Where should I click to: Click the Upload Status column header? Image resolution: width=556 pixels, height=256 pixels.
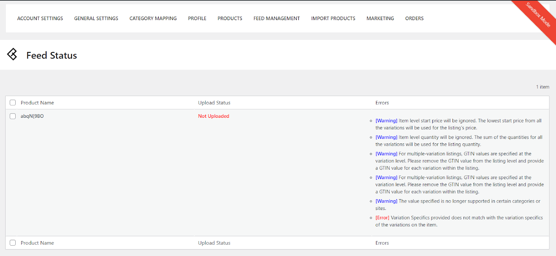[x=214, y=103]
